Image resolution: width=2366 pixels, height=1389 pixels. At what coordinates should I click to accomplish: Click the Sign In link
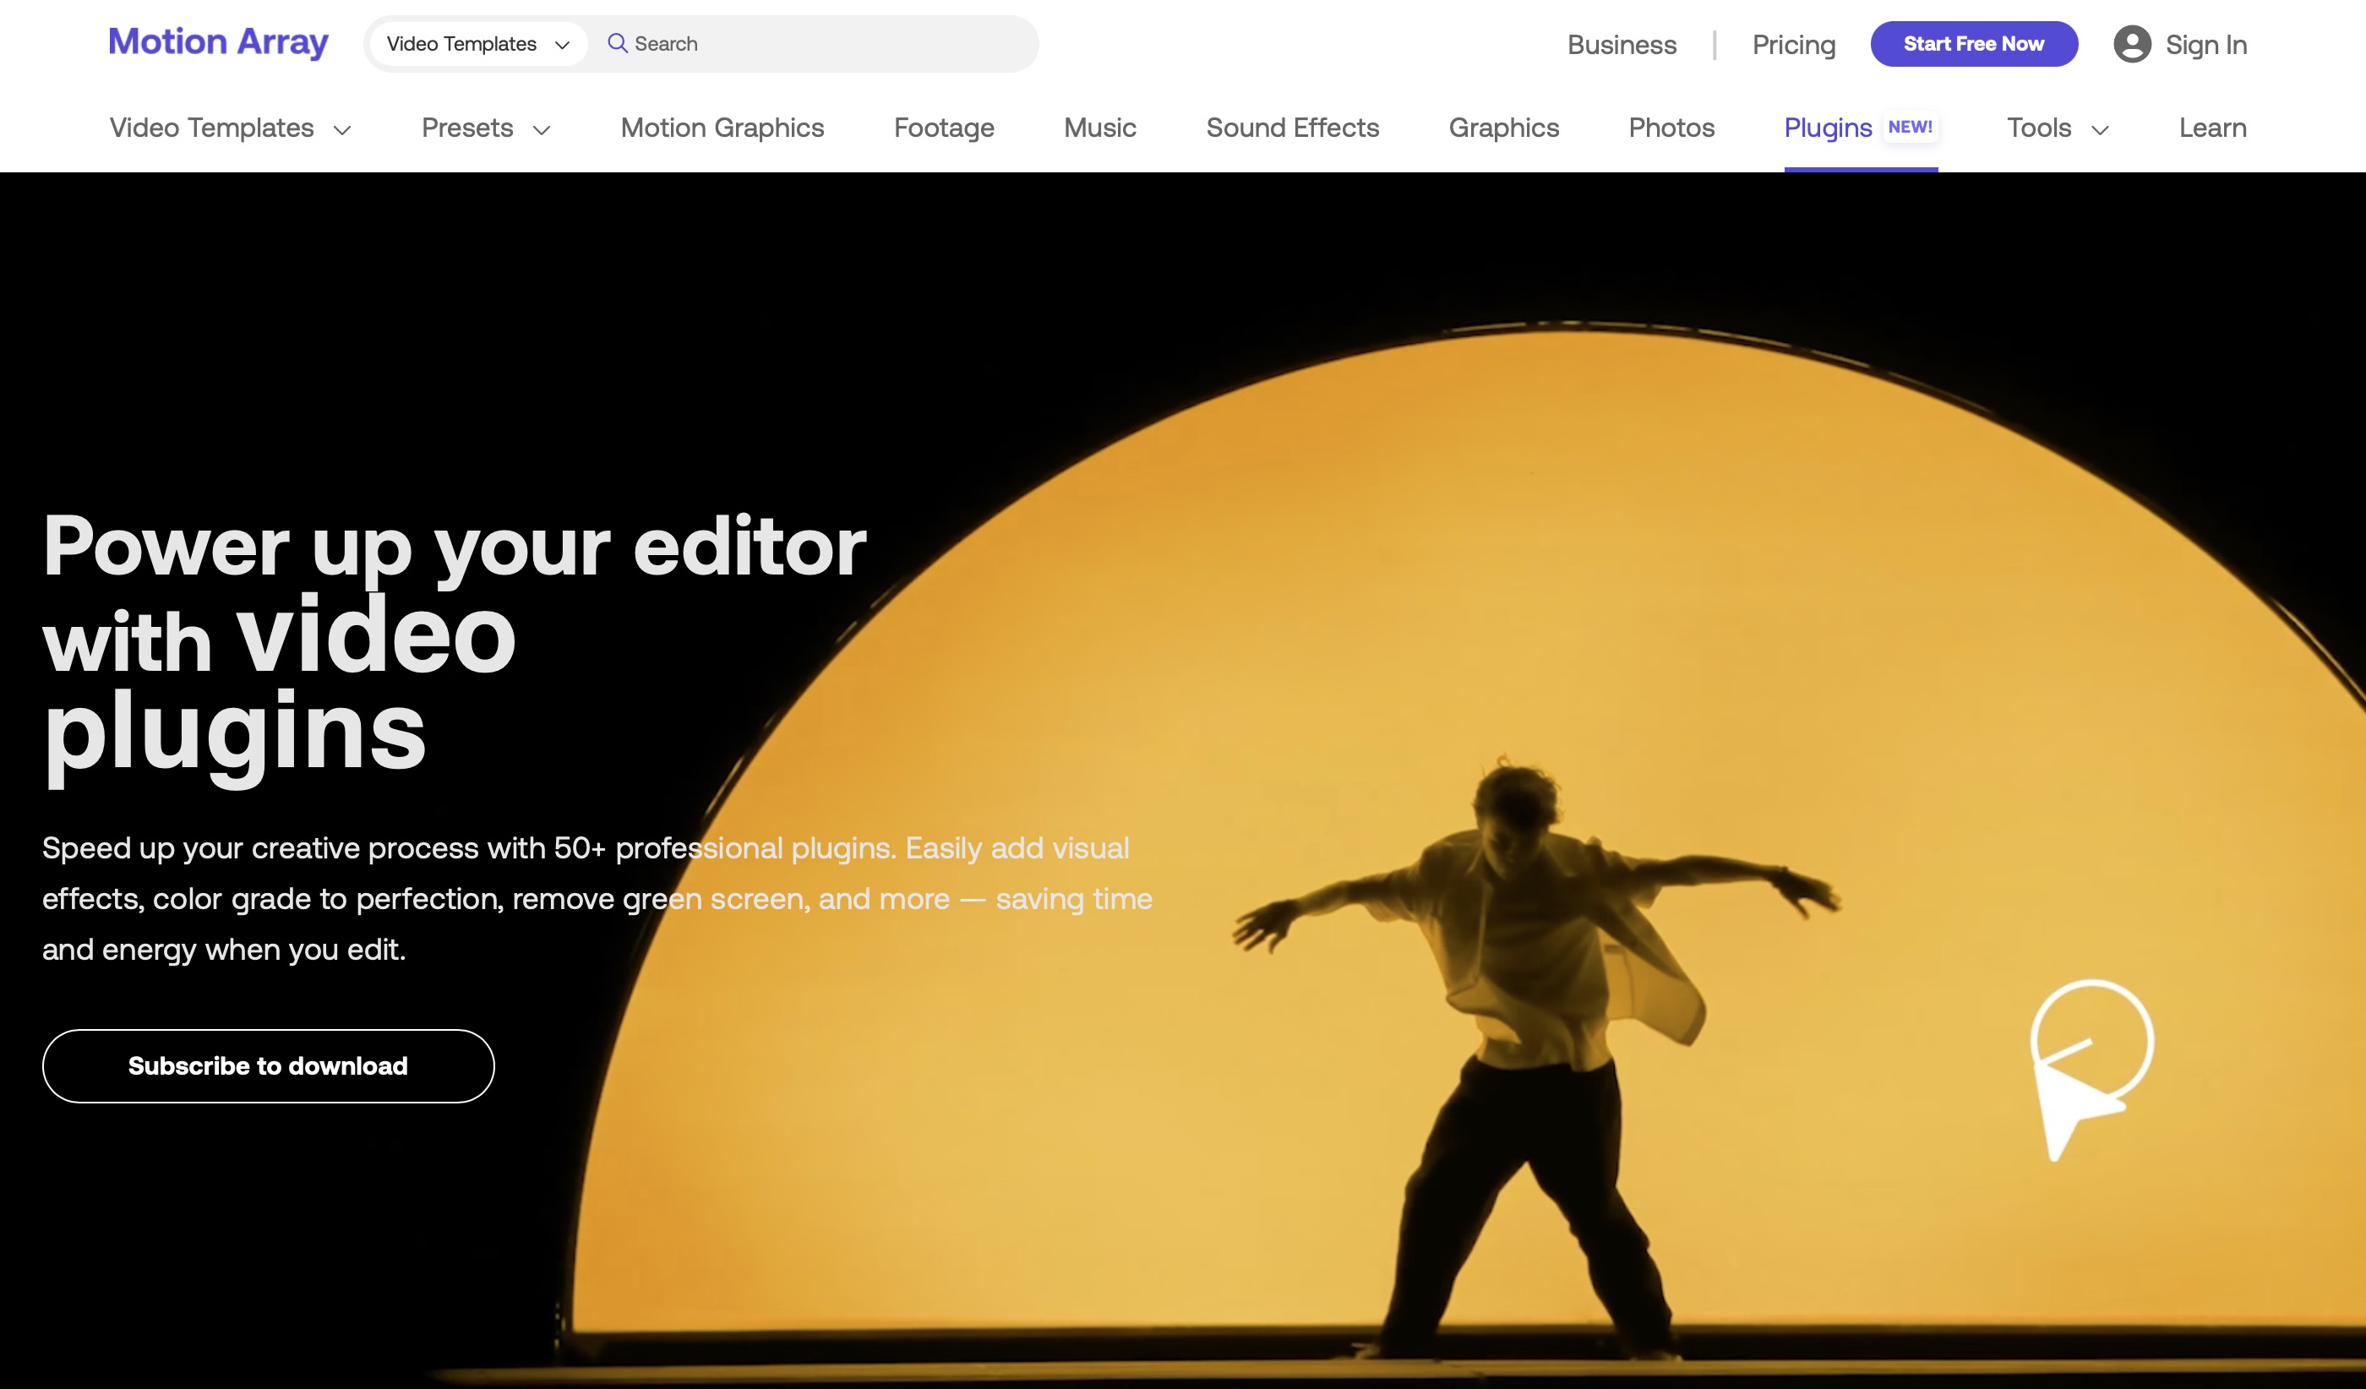(x=2205, y=44)
